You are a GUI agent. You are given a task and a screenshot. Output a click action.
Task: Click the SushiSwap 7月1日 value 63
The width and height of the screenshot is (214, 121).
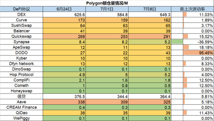[107, 26]
